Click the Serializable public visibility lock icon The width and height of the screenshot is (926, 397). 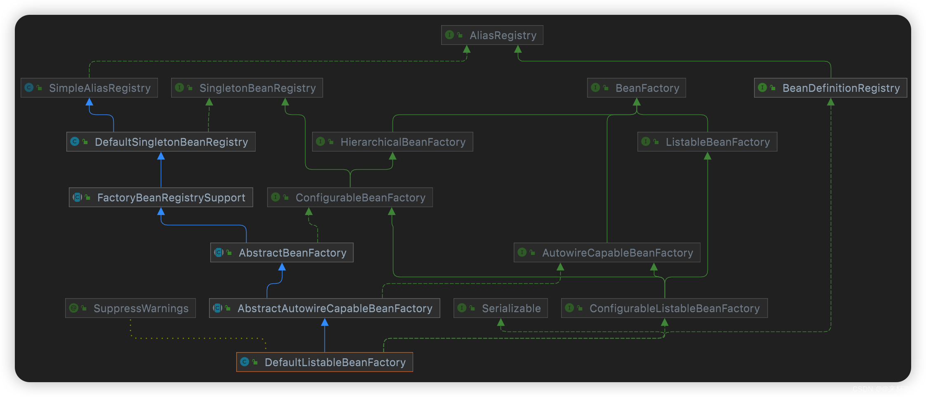click(472, 308)
